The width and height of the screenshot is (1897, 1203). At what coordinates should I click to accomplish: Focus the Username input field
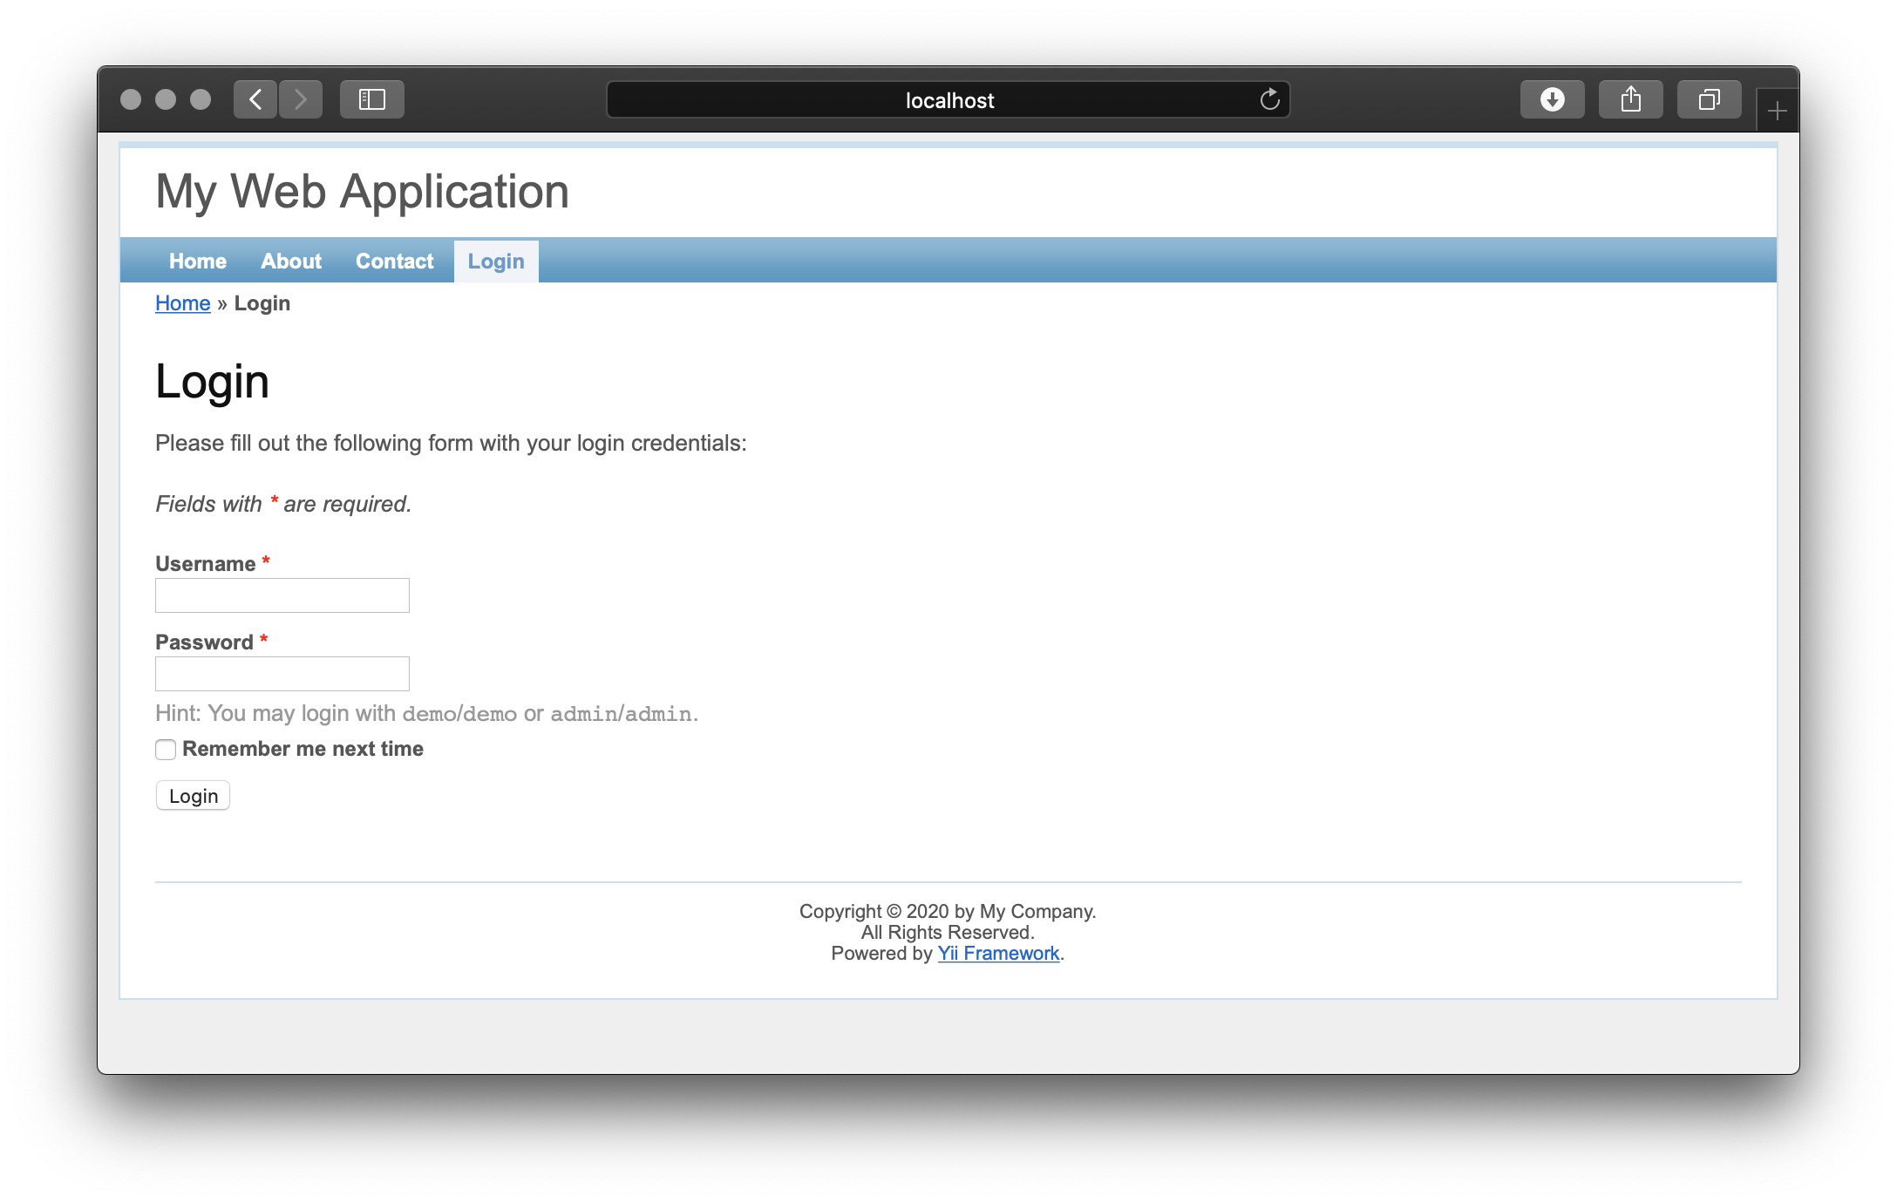pos(282,595)
